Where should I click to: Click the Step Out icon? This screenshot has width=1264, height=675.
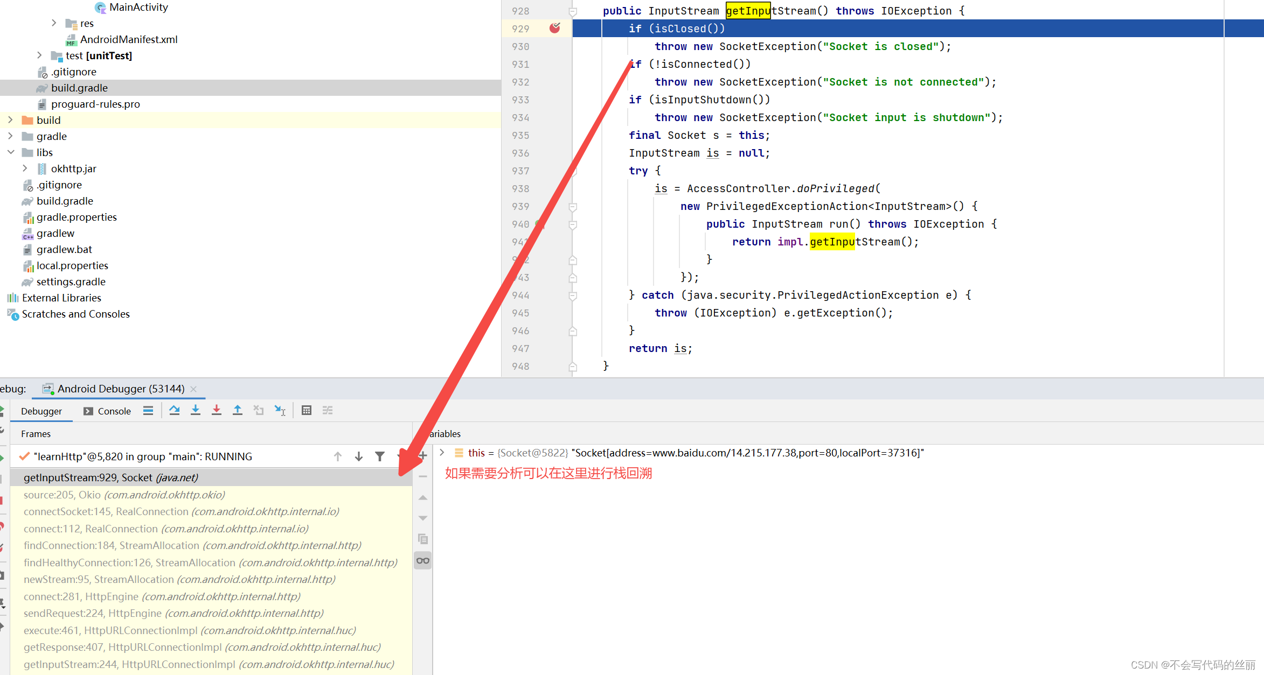pos(238,411)
